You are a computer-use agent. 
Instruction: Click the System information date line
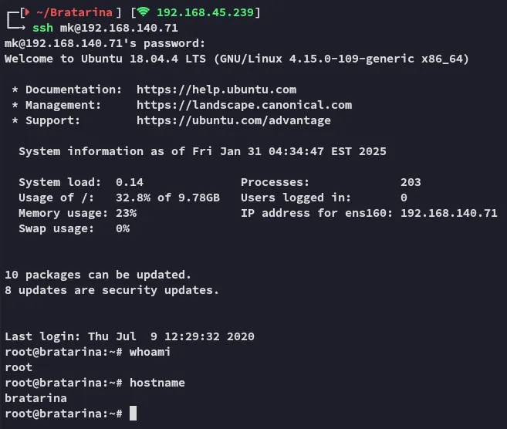[202, 151]
